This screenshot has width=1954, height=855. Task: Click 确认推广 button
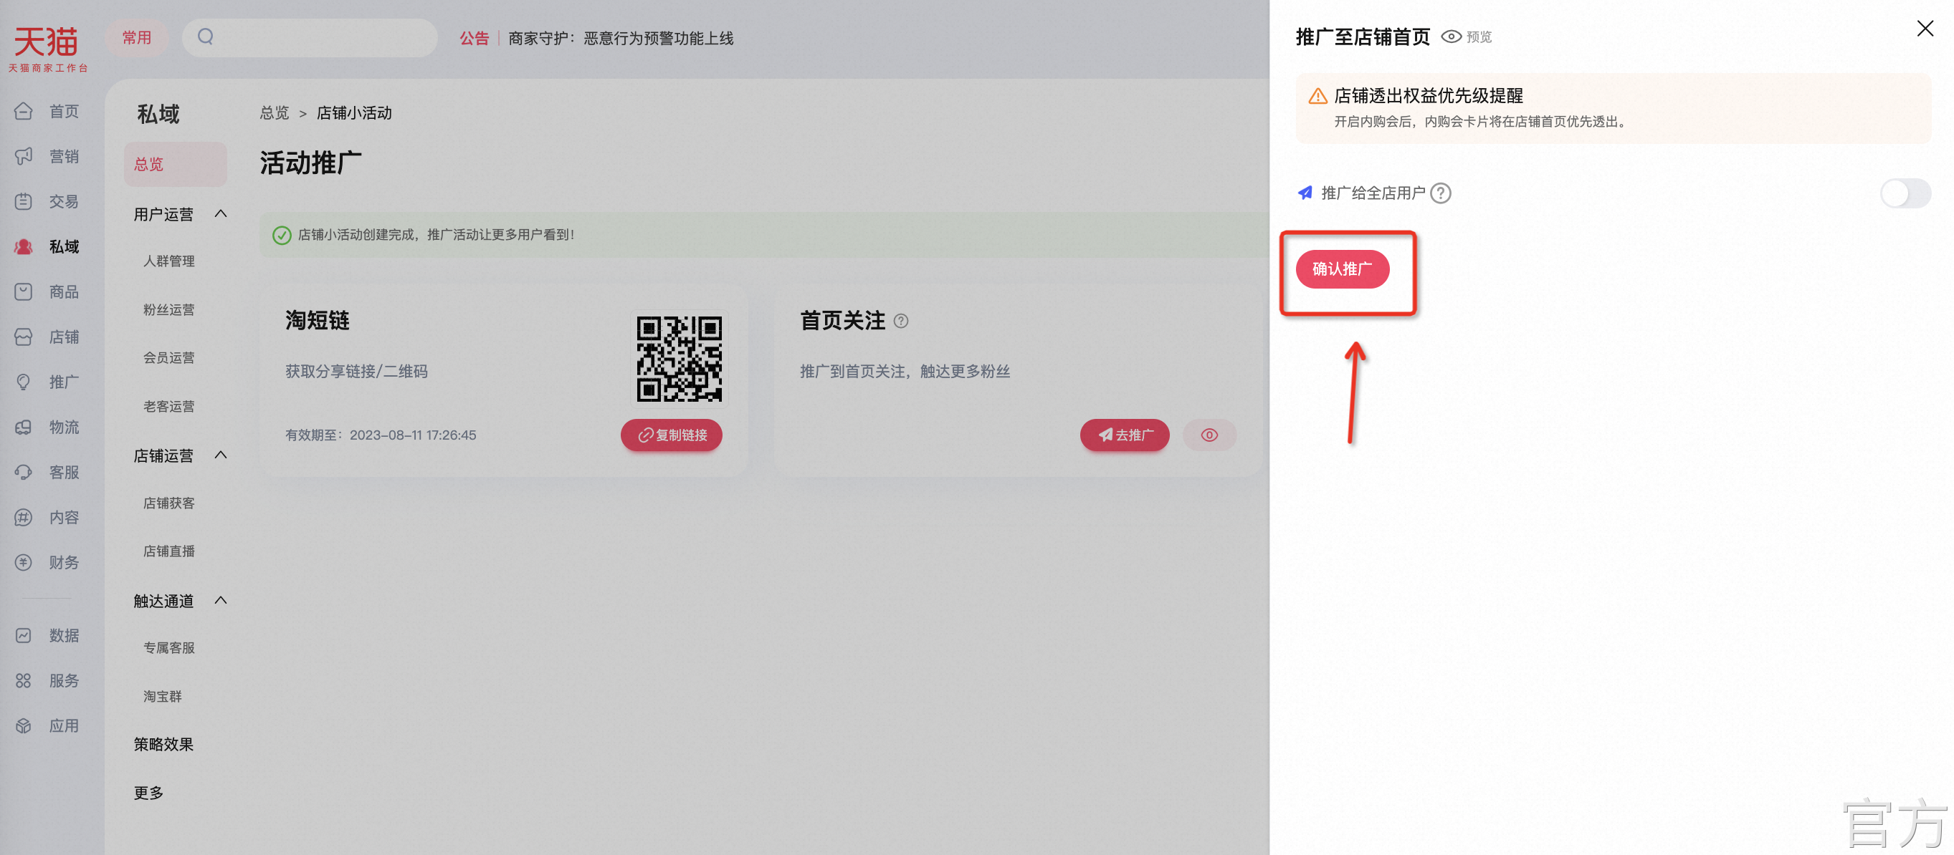click(x=1342, y=269)
